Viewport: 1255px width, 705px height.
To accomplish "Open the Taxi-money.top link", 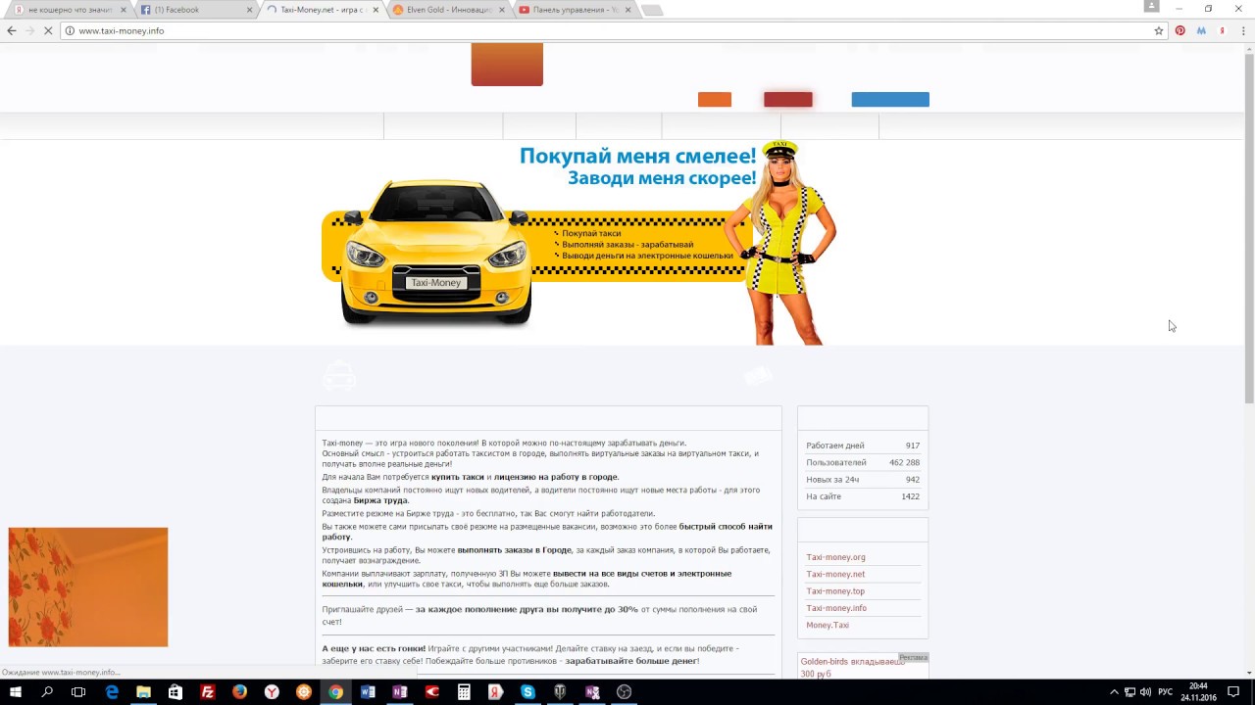I will tap(835, 591).
